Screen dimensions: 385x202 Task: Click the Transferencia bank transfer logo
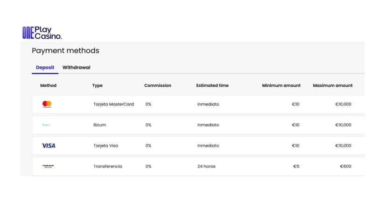click(48, 166)
